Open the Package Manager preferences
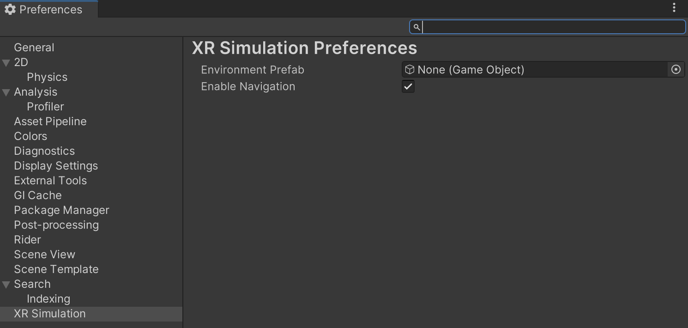 pos(61,210)
